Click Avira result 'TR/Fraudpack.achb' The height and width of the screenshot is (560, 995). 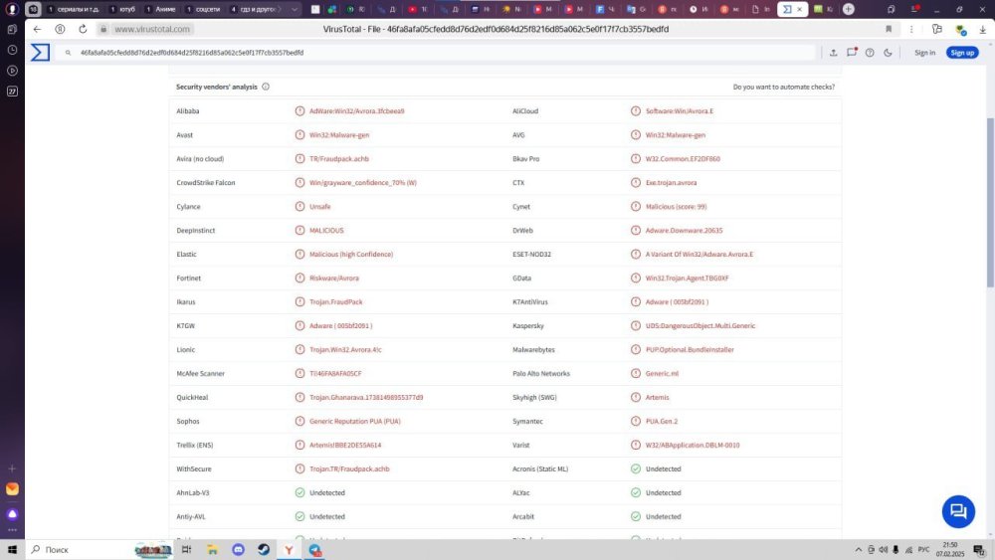pos(339,158)
